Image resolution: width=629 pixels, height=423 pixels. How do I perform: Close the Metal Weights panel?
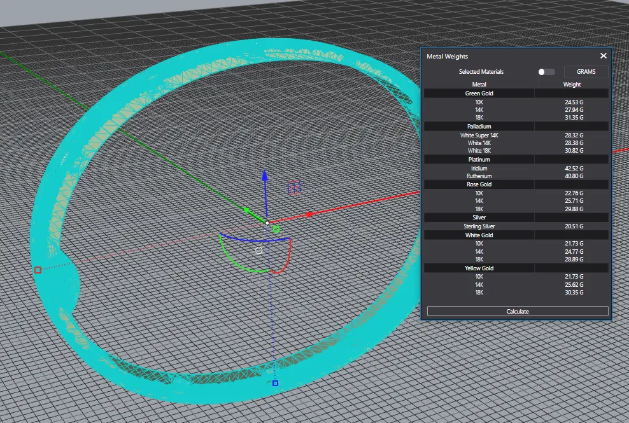604,56
